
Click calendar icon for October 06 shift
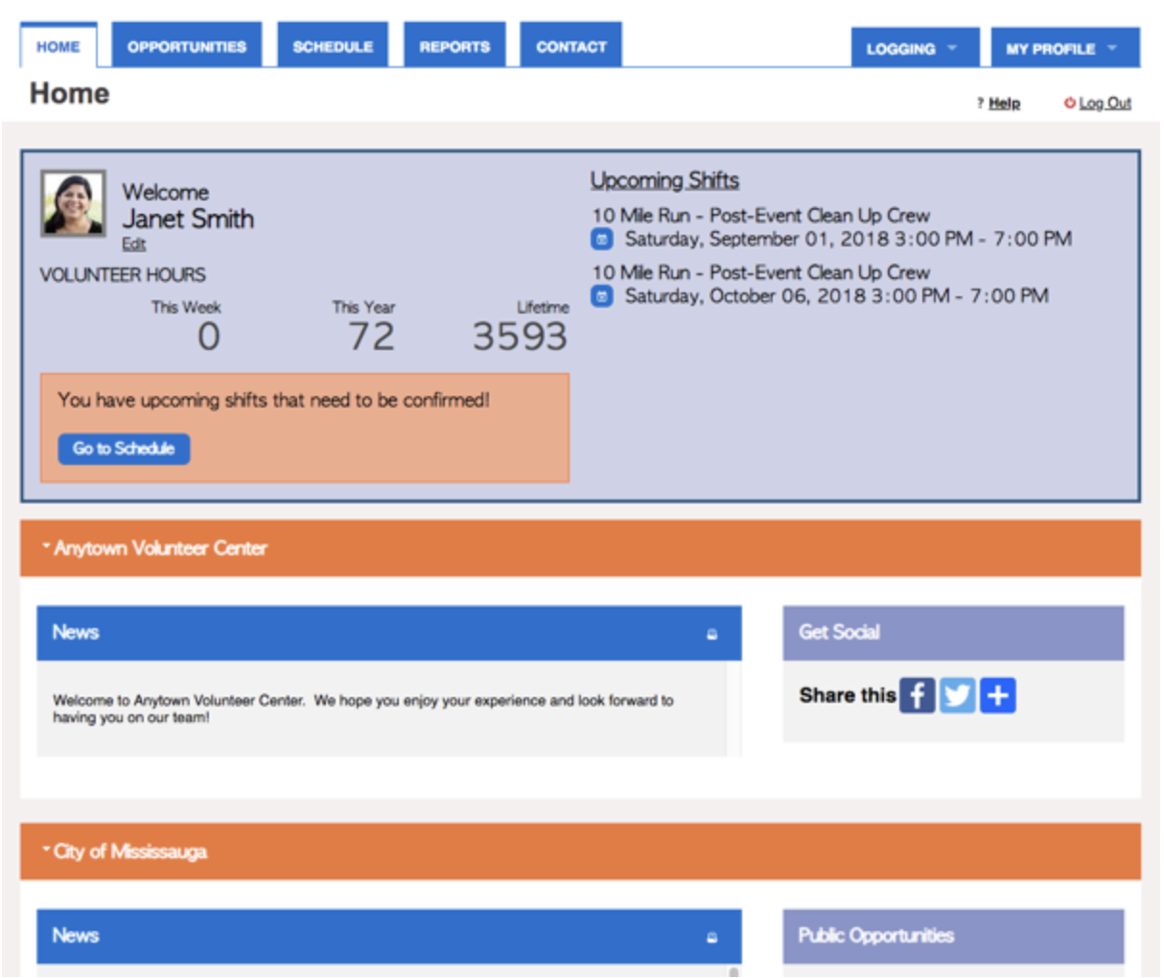tap(601, 296)
